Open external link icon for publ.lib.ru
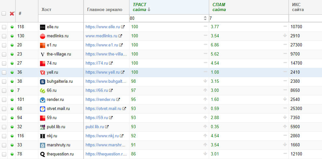This screenshot has height=159, width=322. pos(107,127)
